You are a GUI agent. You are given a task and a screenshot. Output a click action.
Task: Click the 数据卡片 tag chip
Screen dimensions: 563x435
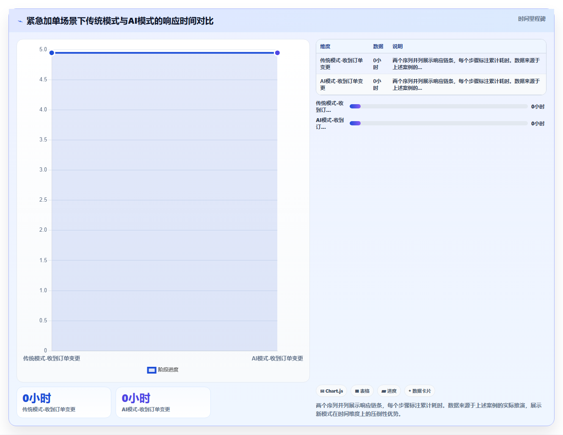click(x=419, y=391)
